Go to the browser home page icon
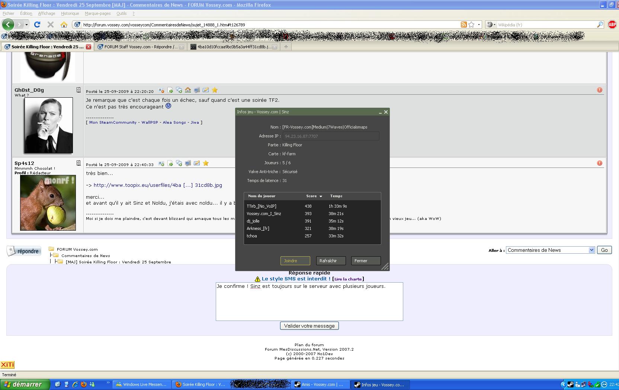The image size is (619, 390). [64, 25]
